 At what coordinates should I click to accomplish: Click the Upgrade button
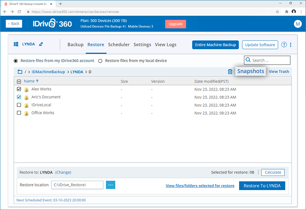pos(176,24)
